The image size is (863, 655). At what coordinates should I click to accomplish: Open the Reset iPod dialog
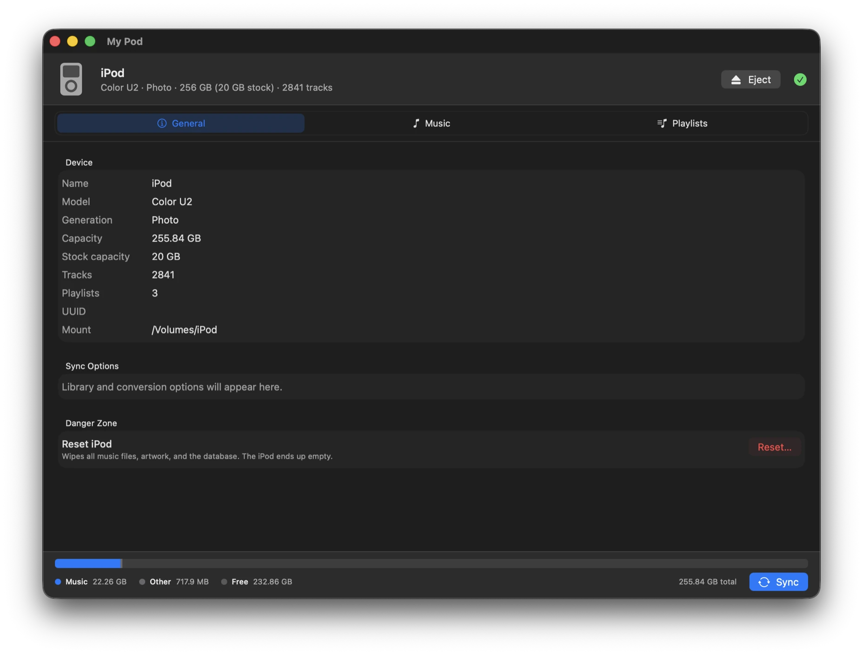(x=774, y=447)
